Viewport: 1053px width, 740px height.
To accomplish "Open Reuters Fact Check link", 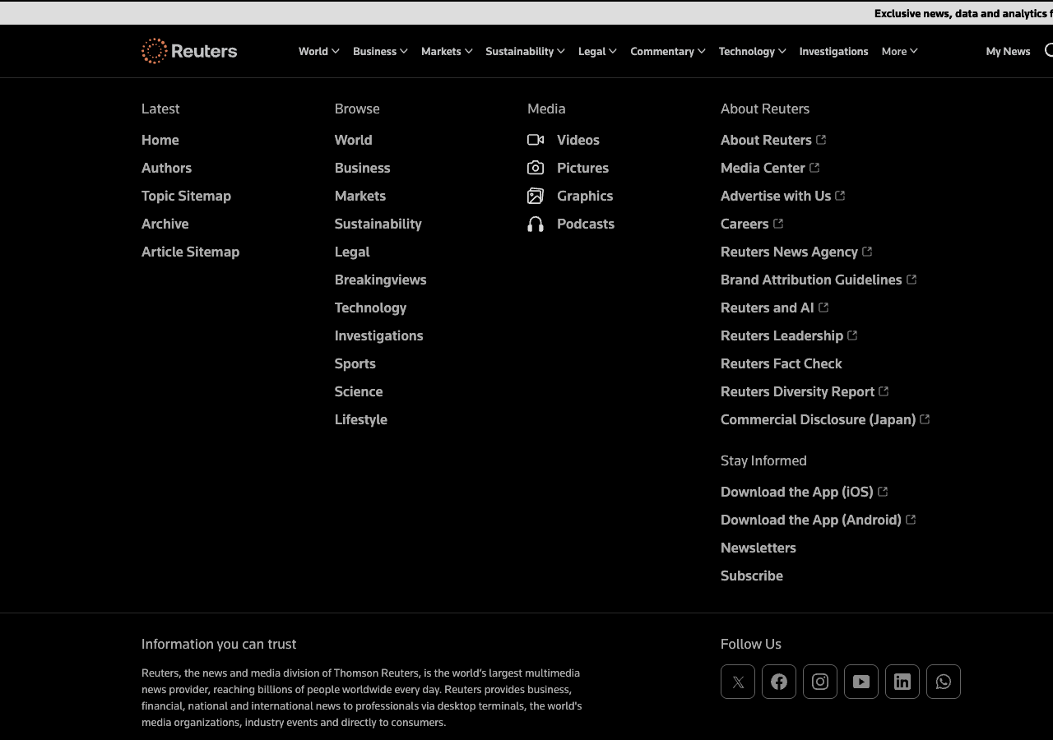I will click(781, 363).
